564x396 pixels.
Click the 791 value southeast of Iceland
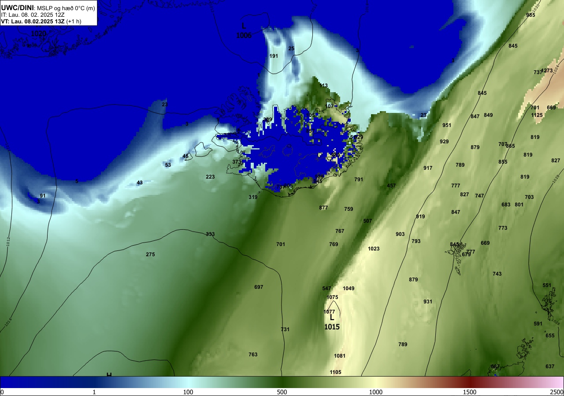tap(359, 179)
